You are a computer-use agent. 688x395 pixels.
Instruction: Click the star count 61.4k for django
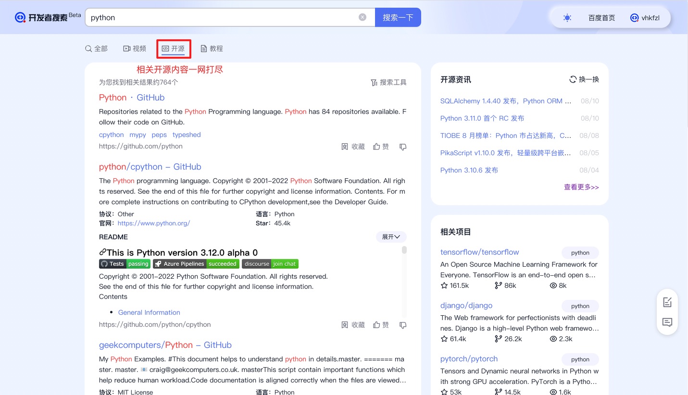pos(453,339)
